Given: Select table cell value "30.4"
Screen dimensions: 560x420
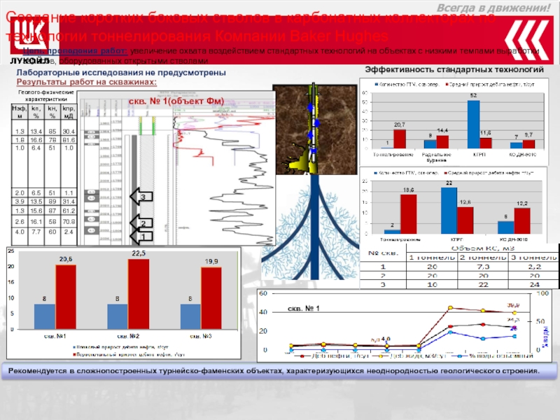Looking at the screenshot, I should [x=68, y=132].
